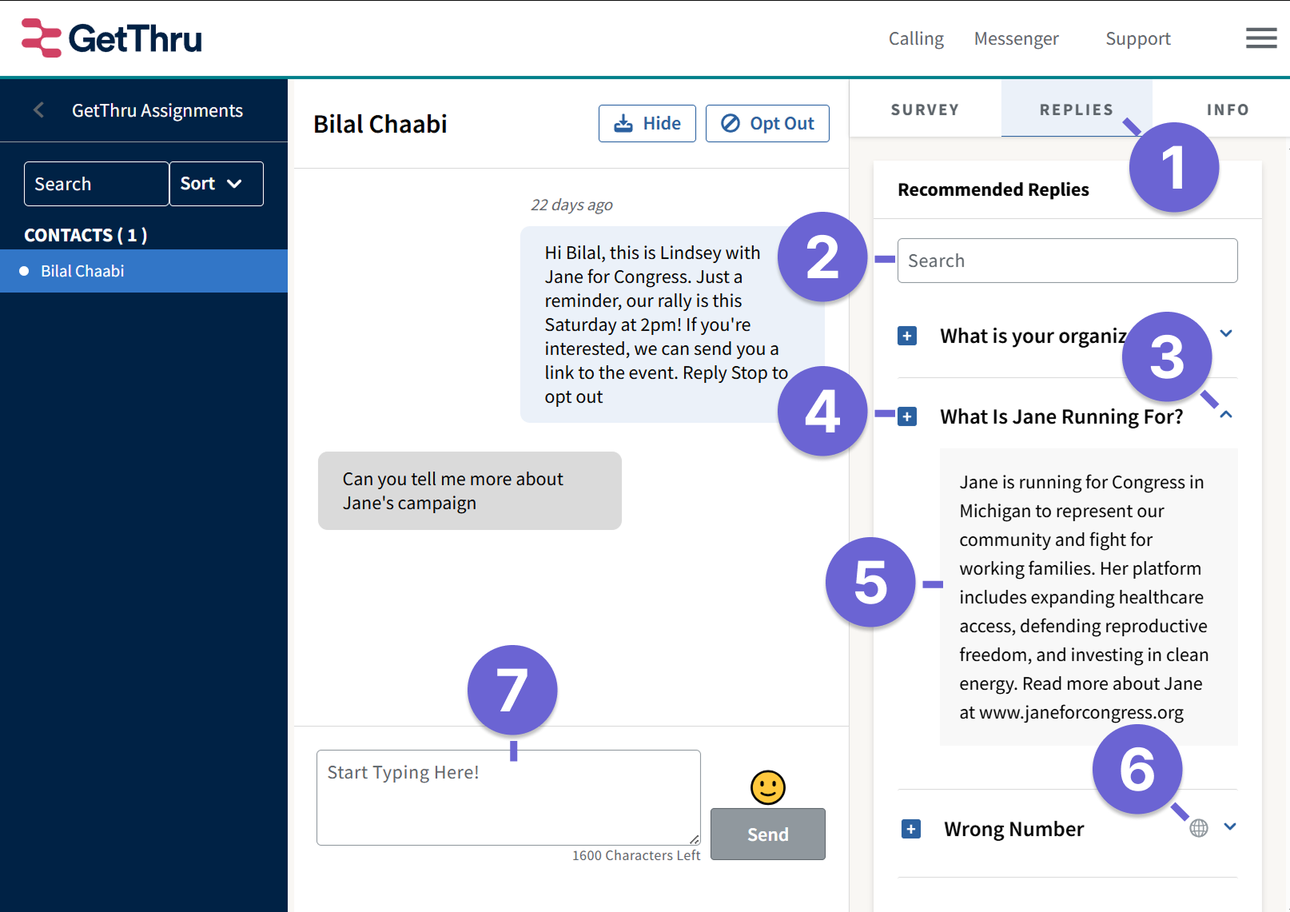Click the Recommended Replies search field
The width and height of the screenshot is (1290, 912).
[x=1068, y=261]
